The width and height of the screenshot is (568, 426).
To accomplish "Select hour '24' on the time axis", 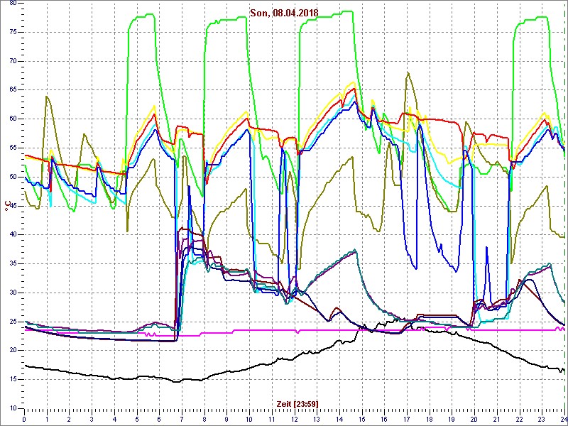I will (563, 419).
